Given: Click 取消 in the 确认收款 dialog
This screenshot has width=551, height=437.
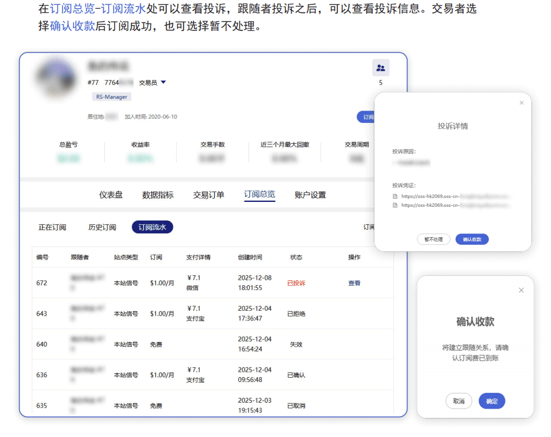Looking at the screenshot, I should click(459, 401).
